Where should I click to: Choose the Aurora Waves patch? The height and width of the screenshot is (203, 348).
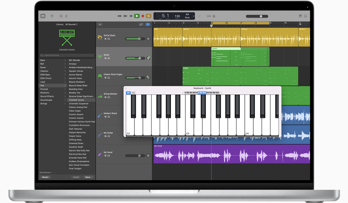[x=75, y=75]
